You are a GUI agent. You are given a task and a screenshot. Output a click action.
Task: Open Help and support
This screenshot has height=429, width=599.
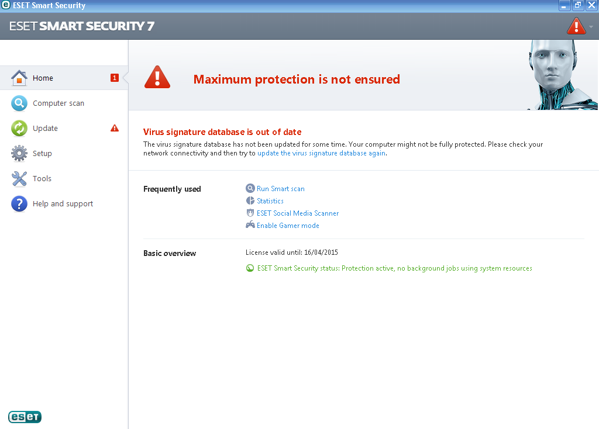tap(64, 204)
